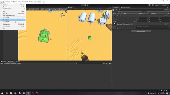The height and width of the screenshot is (95, 170).
Task: Open Transform component help icon
Action: 165,16
